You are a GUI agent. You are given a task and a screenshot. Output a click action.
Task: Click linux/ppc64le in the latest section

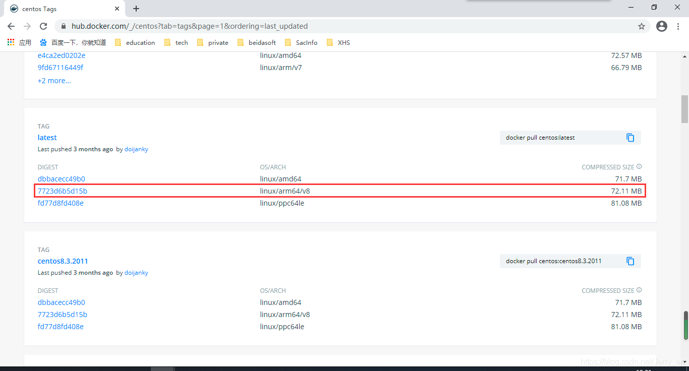tap(282, 203)
